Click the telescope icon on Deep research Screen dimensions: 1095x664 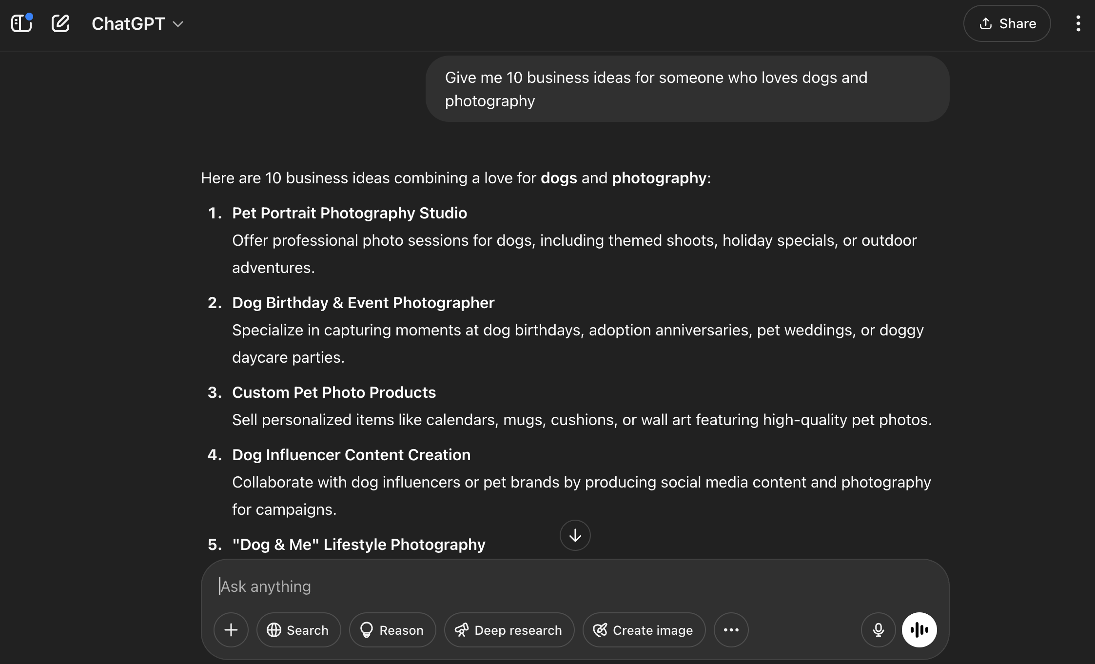(462, 630)
